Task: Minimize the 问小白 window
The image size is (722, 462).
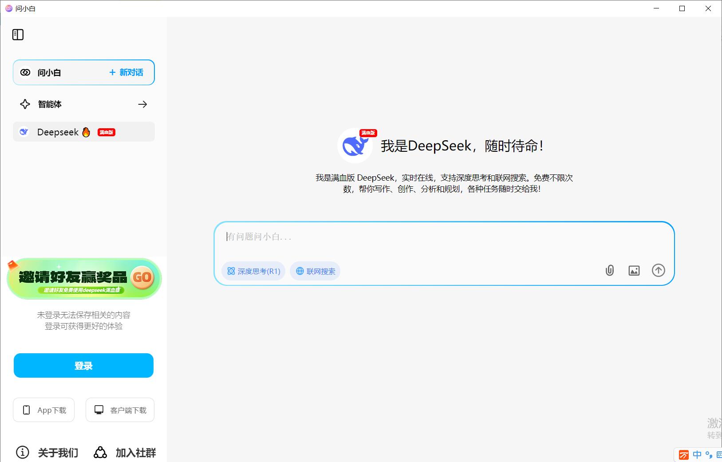Action: pyautogui.click(x=656, y=8)
